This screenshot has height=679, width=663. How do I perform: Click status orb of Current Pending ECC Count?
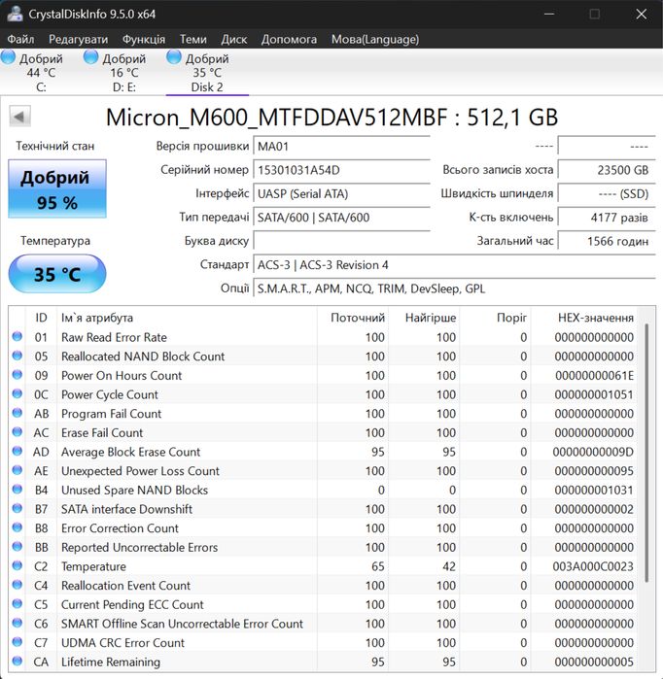17,603
